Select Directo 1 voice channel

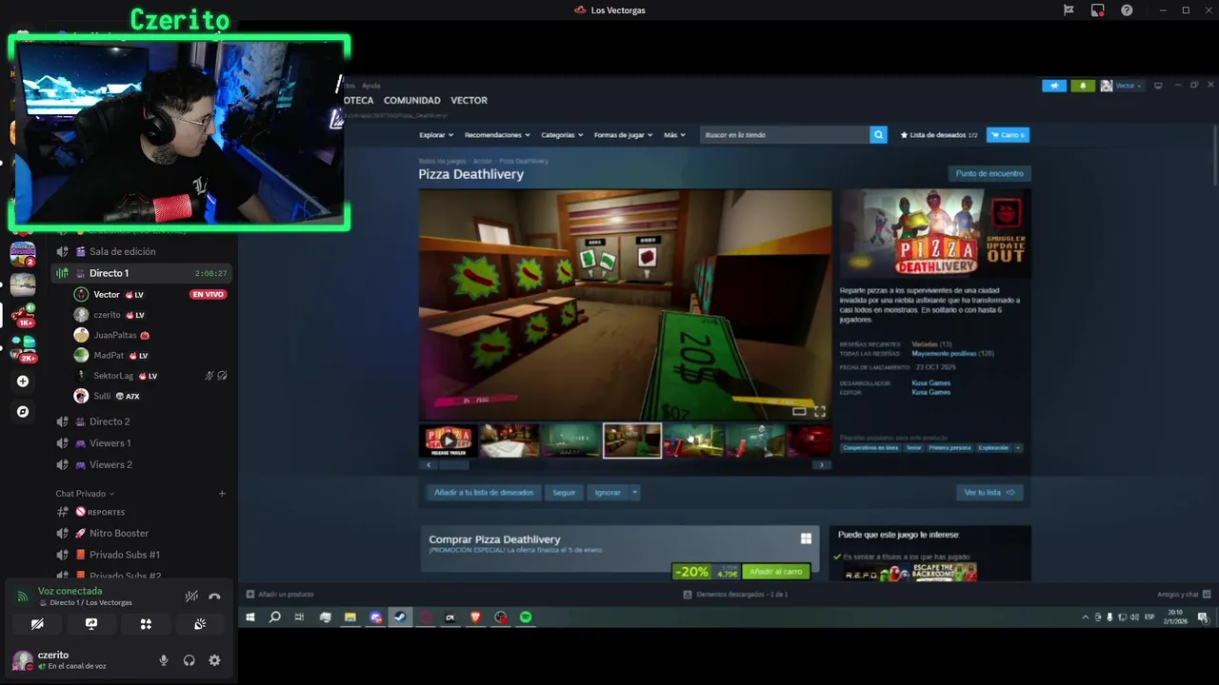tap(141, 273)
